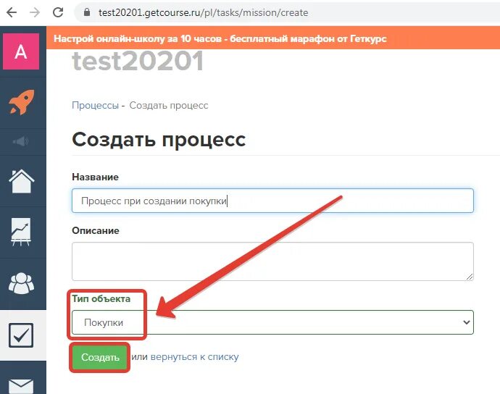This screenshot has height=394, width=500.
Task: Open the Тип объекта dropdown
Action: pos(272,322)
